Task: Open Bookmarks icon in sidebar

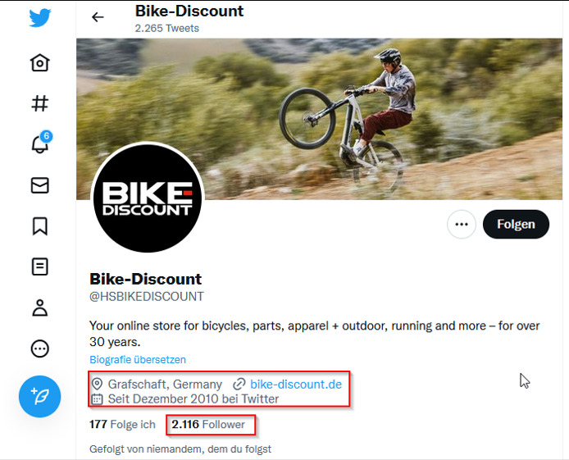Action: (39, 226)
